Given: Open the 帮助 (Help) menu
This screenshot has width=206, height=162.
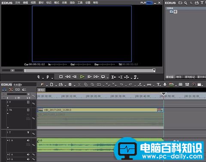Looking at the screenshot, I should coord(96,3).
